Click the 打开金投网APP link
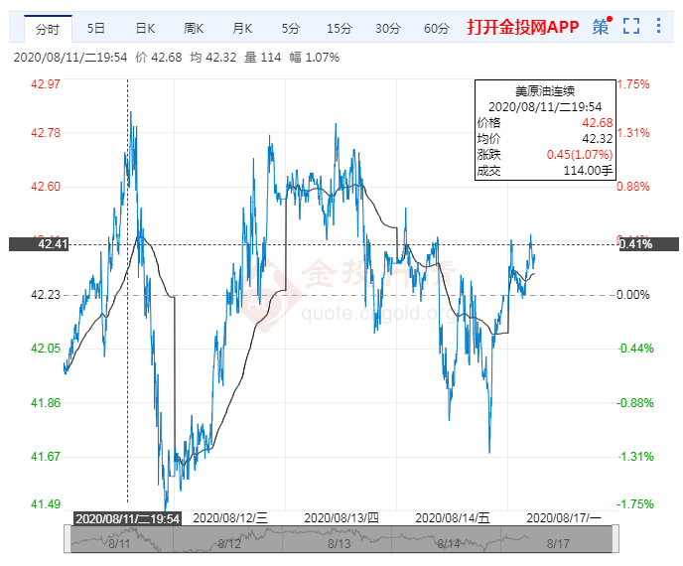The image size is (683, 566). click(522, 27)
